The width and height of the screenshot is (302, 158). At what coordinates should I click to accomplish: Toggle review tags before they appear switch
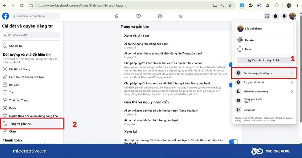pyautogui.click(x=233, y=142)
